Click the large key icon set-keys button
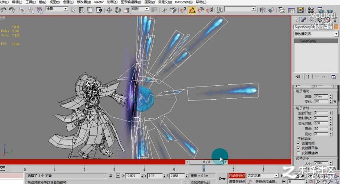Screen dimensions: 340x184 222,178
